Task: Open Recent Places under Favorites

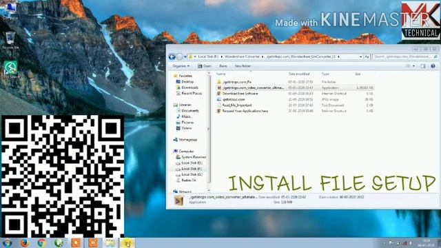Action: pyautogui.click(x=192, y=94)
